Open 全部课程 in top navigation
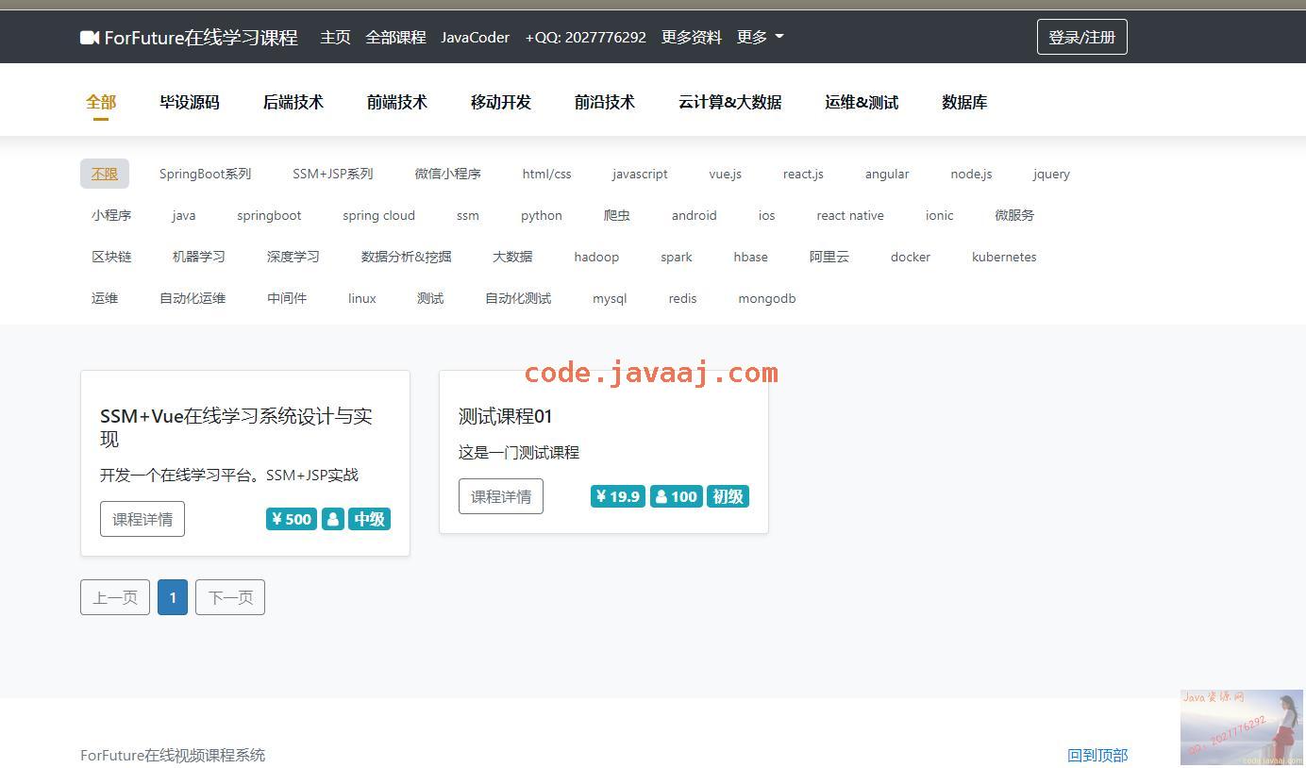 (x=395, y=37)
